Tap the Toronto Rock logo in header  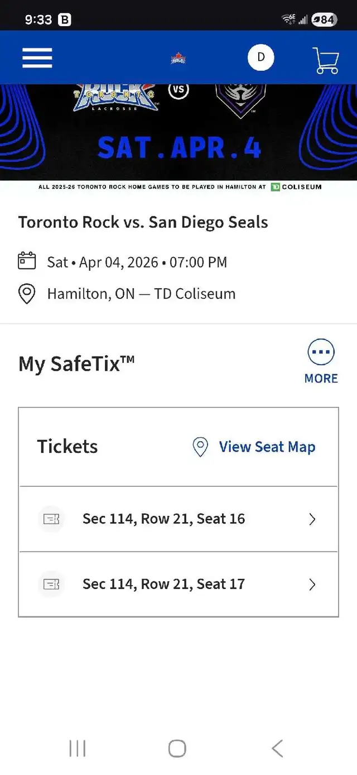coord(178,58)
